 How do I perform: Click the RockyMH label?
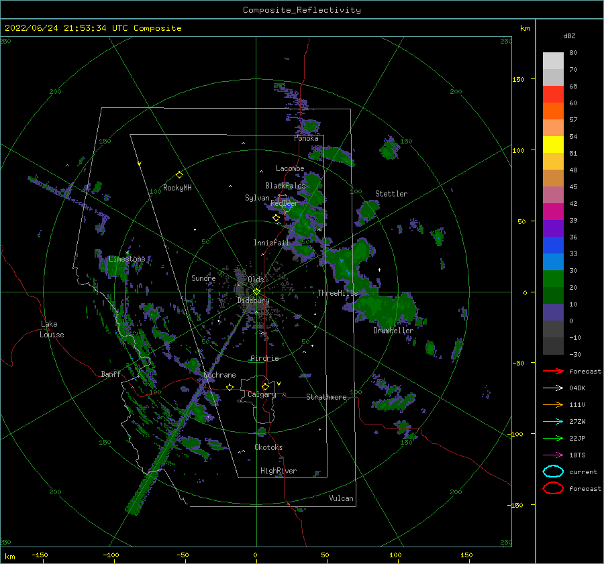[x=177, y=188]
